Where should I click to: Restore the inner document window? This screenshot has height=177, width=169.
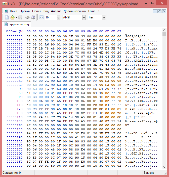159,11
